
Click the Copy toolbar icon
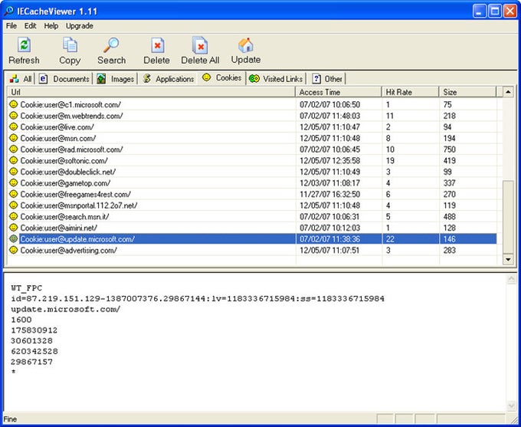click(70, 45)
